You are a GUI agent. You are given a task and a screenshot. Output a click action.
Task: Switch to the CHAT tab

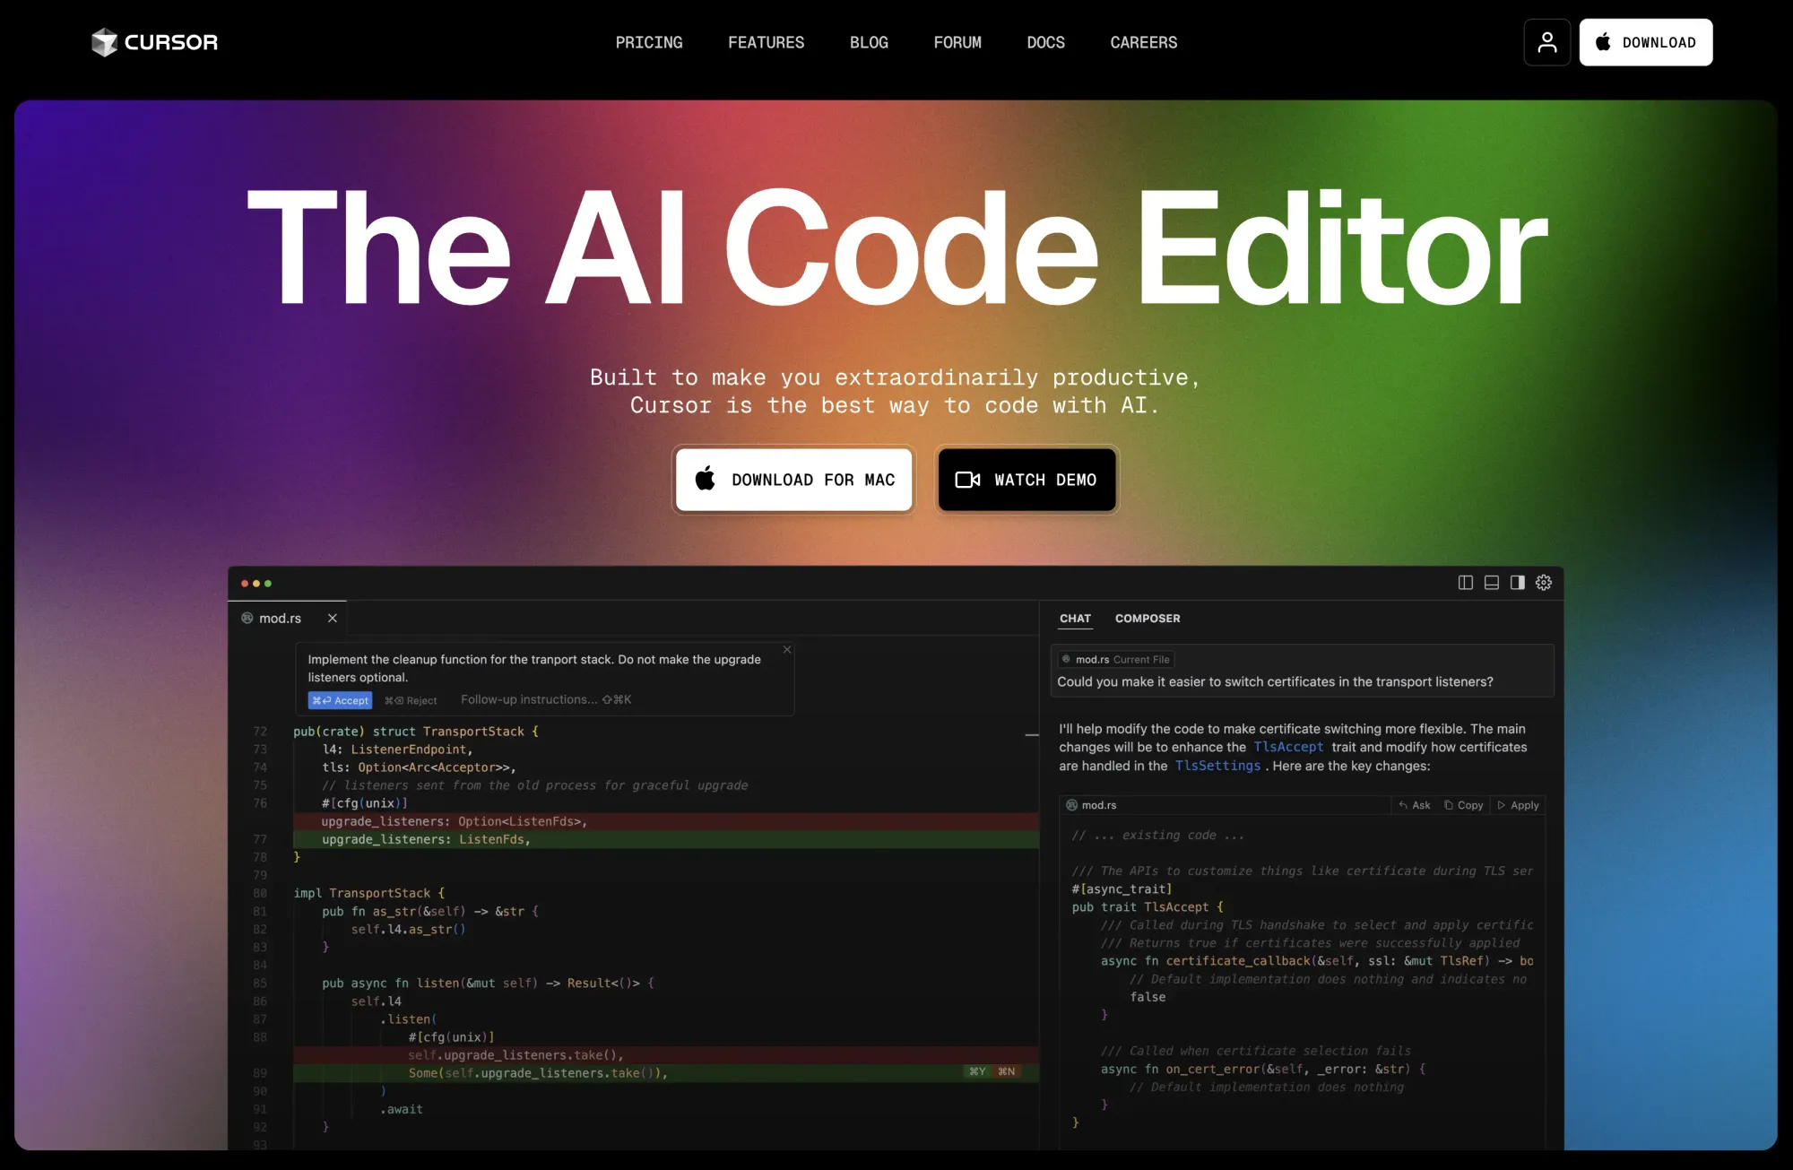[1075, 618]
